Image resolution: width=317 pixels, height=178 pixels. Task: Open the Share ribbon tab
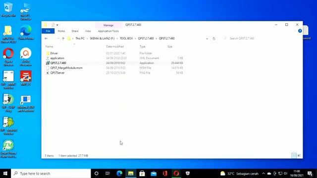(x=75, y=31)
